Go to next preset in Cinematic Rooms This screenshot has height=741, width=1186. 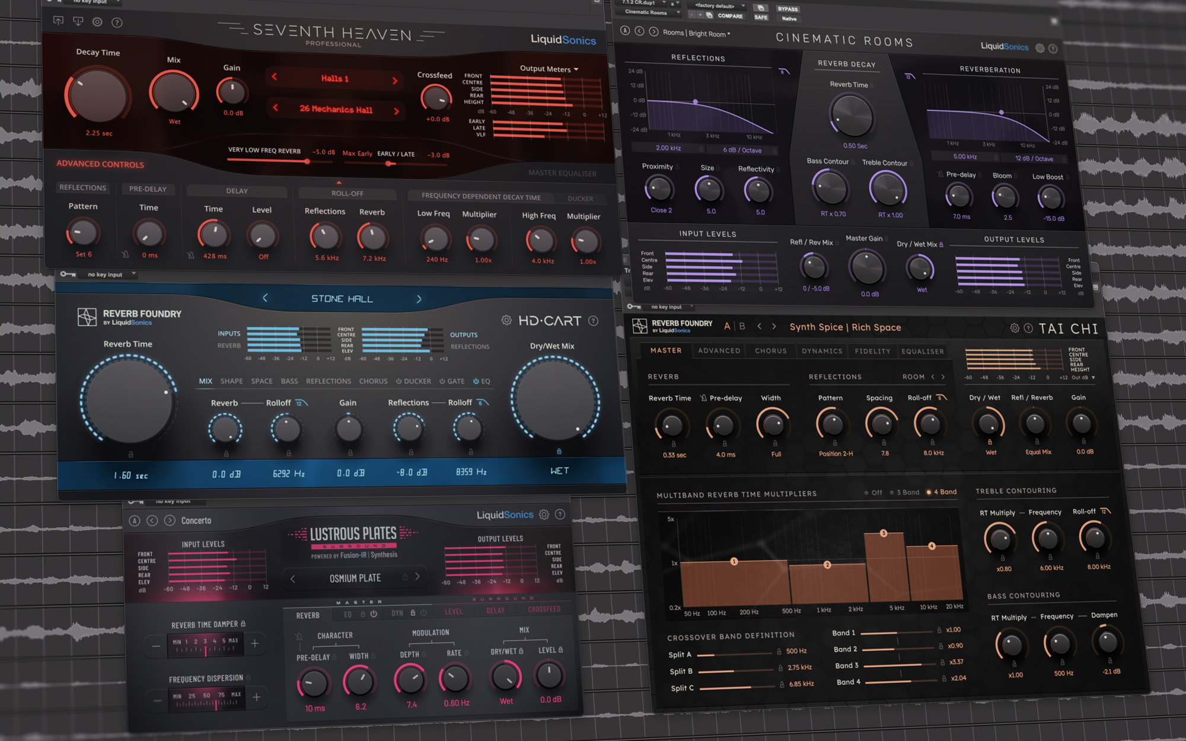pyautogui.click(x=653, y=31)
